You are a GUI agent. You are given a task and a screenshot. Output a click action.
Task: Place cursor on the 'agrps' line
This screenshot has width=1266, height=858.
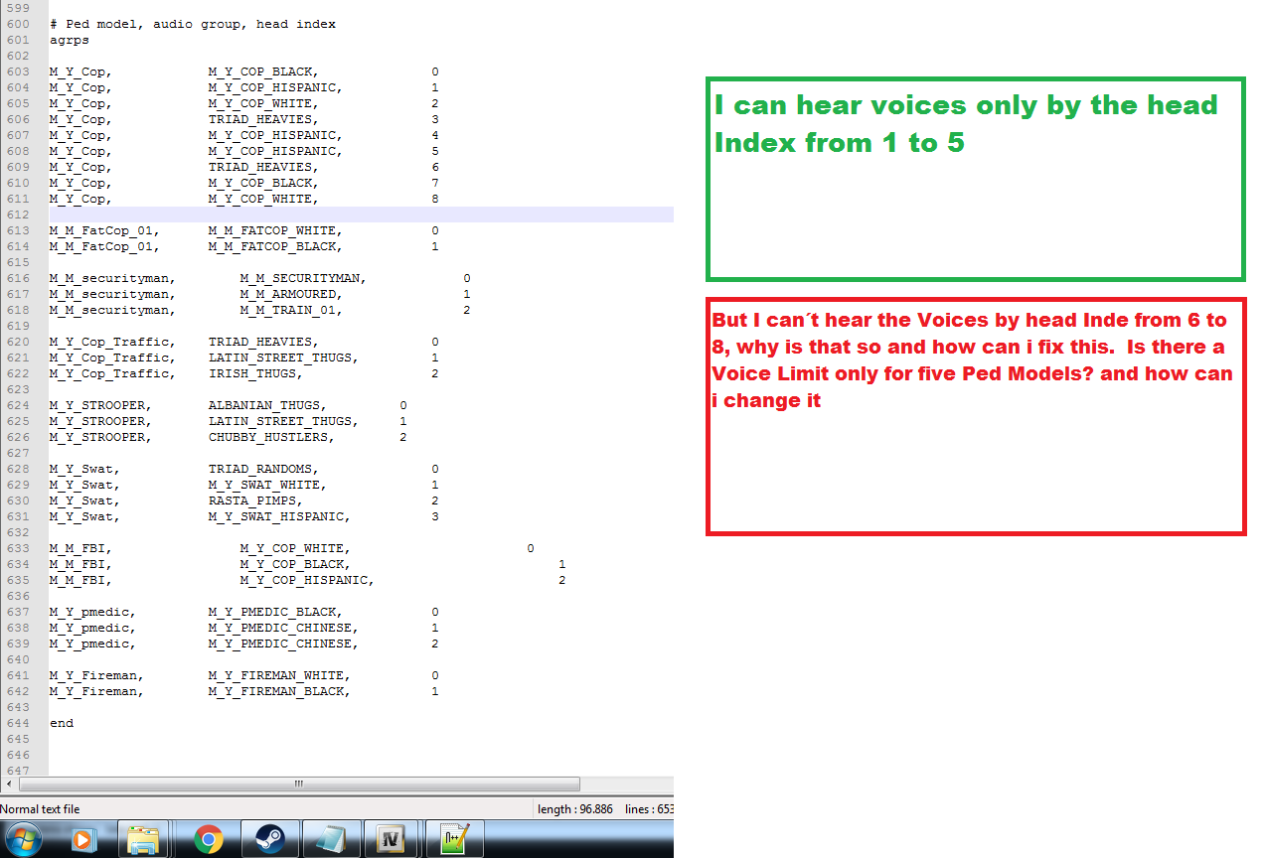point(70,40)
